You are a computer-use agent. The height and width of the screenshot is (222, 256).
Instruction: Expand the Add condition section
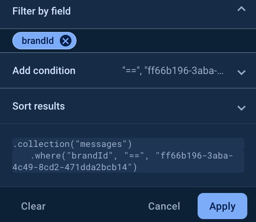(x=241, y=72)
